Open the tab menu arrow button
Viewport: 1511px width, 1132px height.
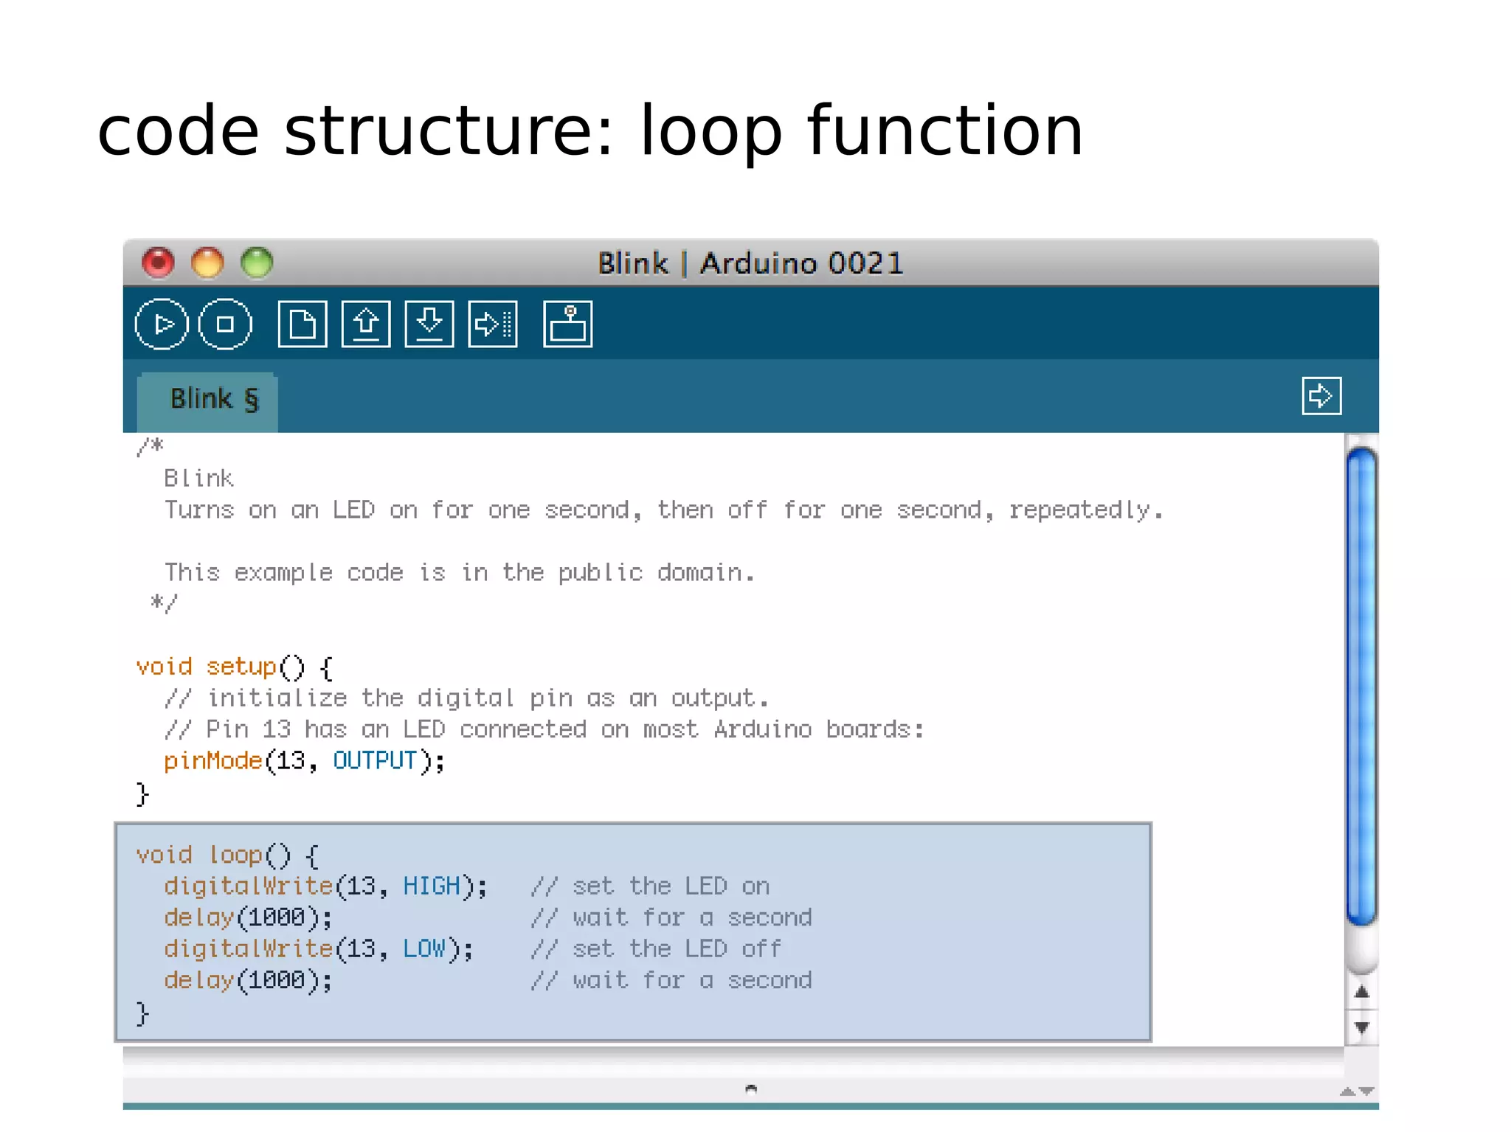pos(1321,396)
